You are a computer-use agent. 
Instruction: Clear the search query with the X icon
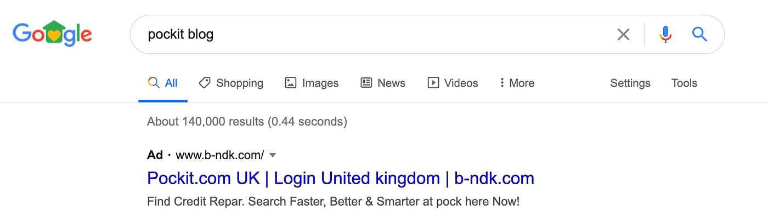pyautogui.click(x=623, y=35)
